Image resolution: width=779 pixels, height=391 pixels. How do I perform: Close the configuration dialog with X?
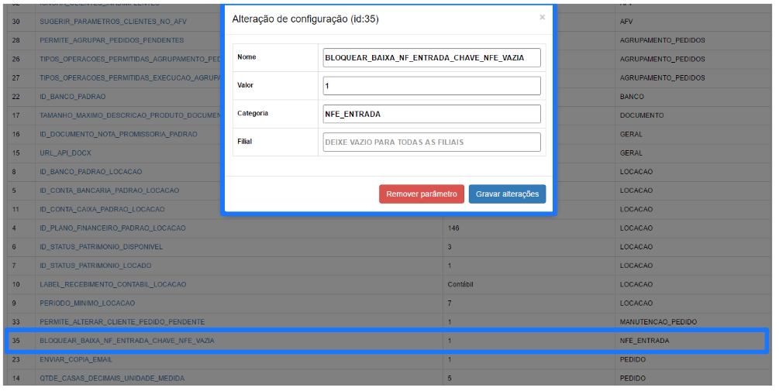(542, 17)
